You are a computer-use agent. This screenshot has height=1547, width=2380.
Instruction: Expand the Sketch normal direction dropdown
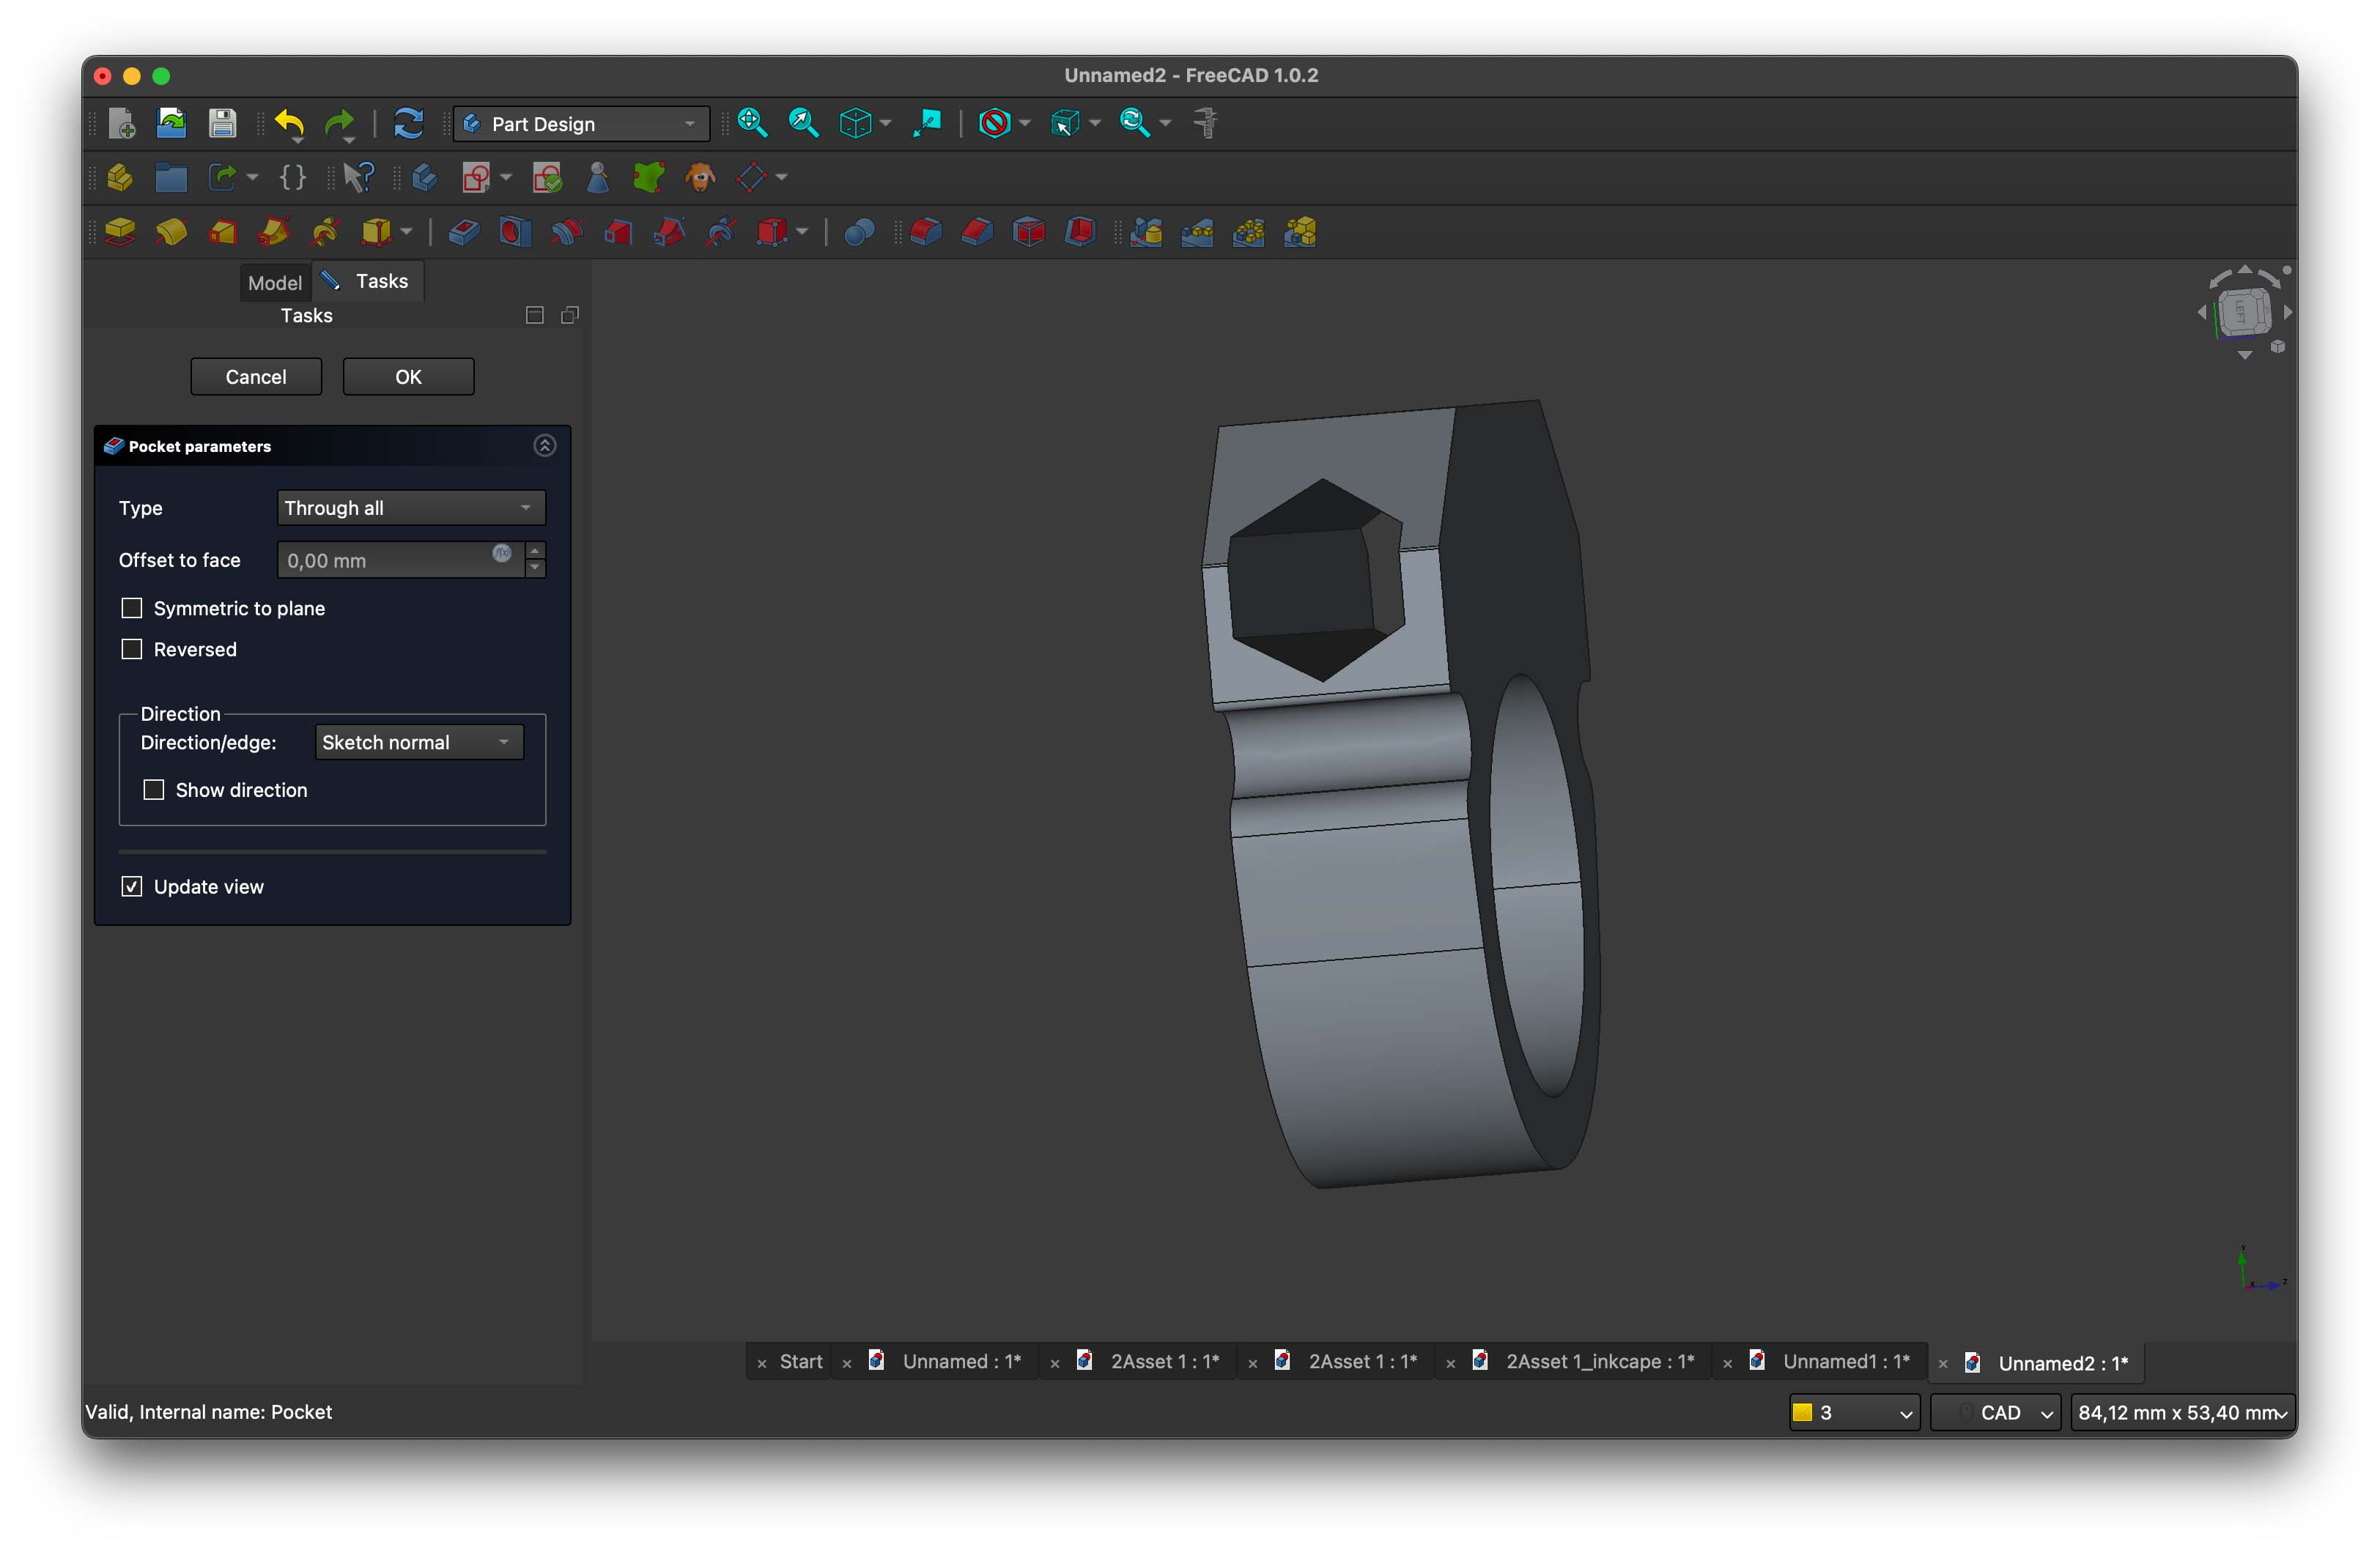418,741
